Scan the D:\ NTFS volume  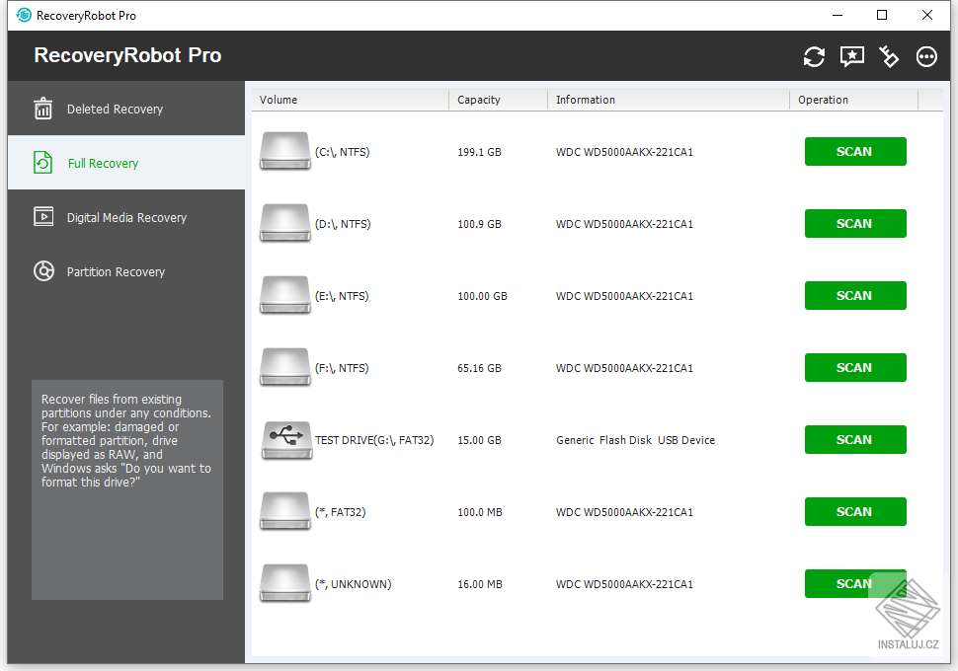point(854,223)
